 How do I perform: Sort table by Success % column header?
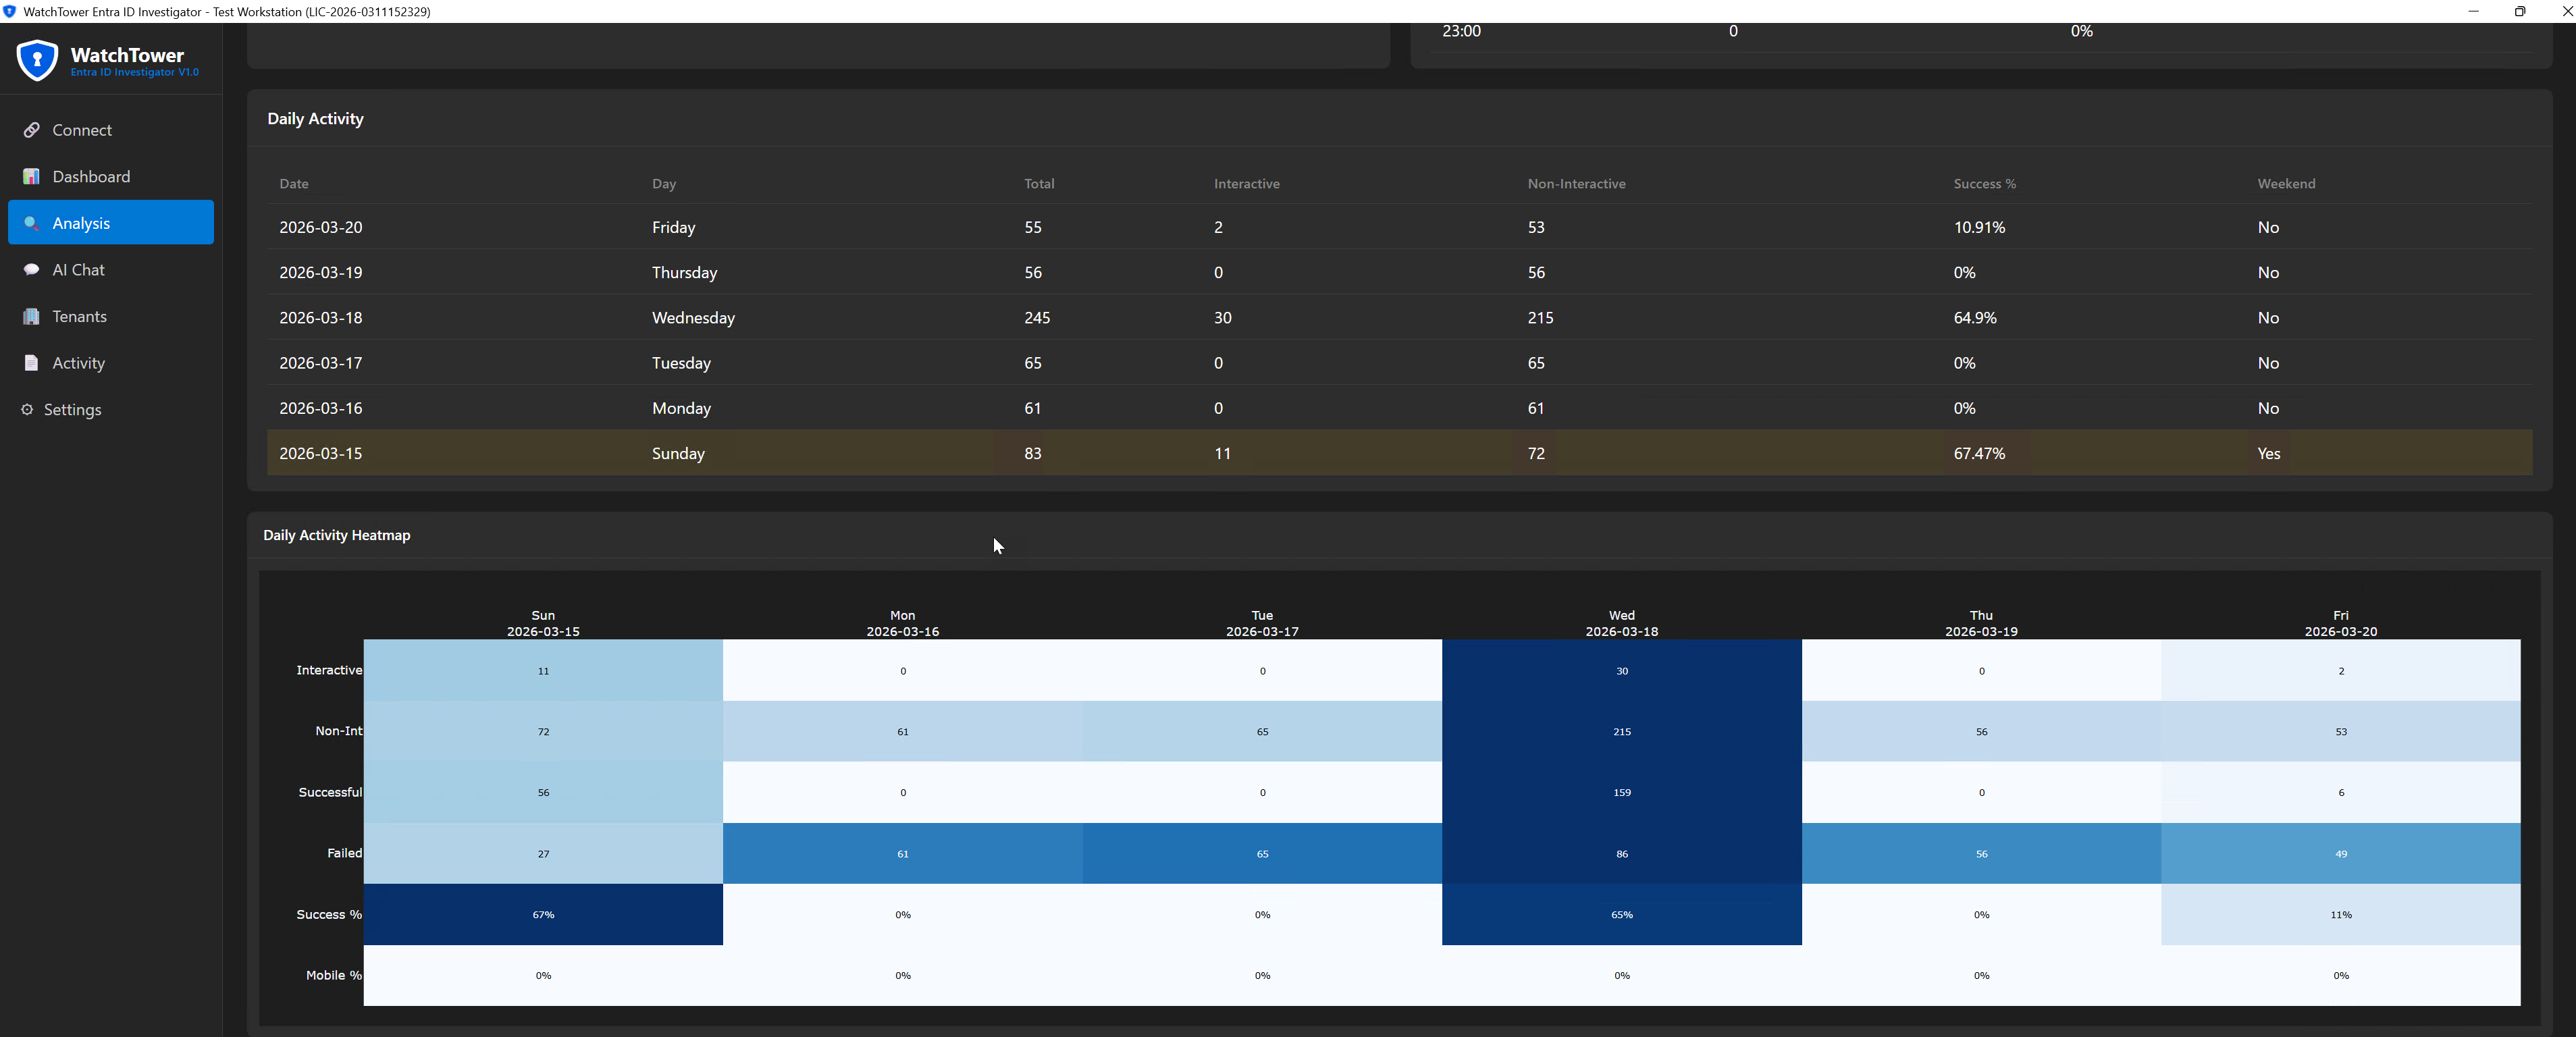(1984, 184)
